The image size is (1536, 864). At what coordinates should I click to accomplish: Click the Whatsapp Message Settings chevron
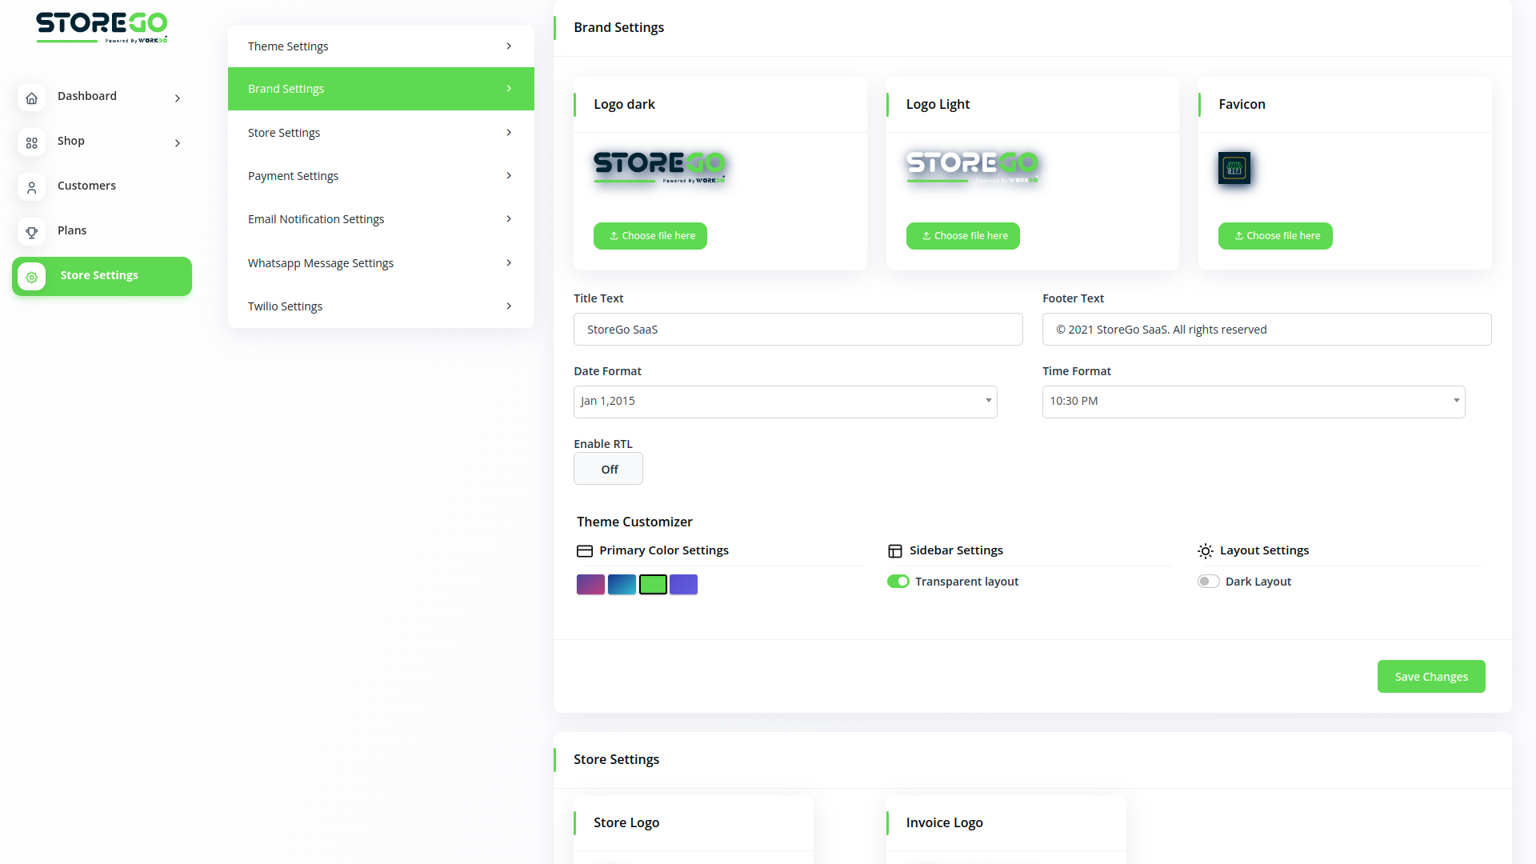(x=509, y=263)
